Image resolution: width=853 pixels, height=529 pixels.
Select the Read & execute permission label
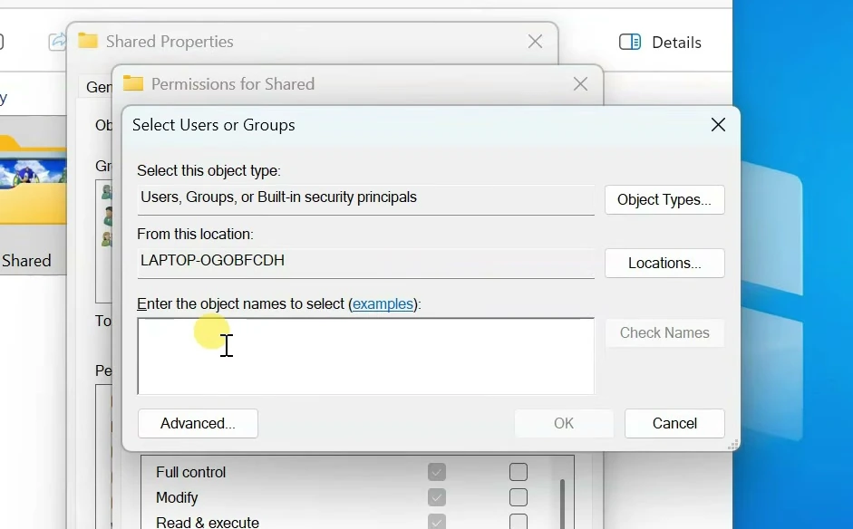click(208, 522)
